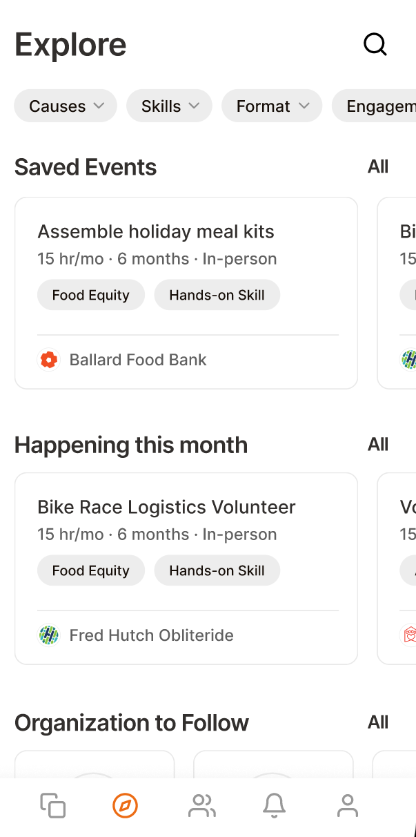This screenshot has width=416, height=837.
Task: Tap the Ballard Food Bank logo icon
Action: [48, 360]
